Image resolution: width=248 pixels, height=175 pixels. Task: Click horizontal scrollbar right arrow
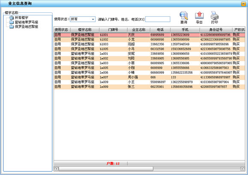point(242,169)
